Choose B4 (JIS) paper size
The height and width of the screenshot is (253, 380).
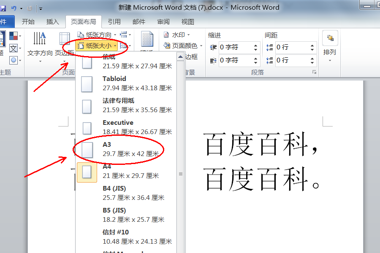(127, 193)
